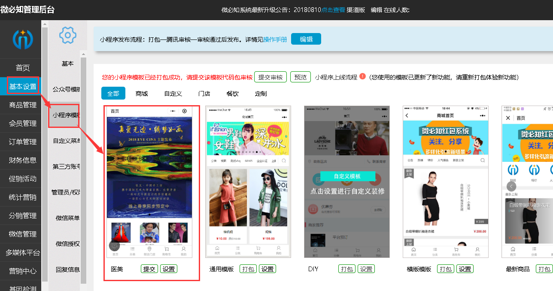Click back arrow in the 模板模板 preview
553x291 pixels.
click(x=407, y=116)
